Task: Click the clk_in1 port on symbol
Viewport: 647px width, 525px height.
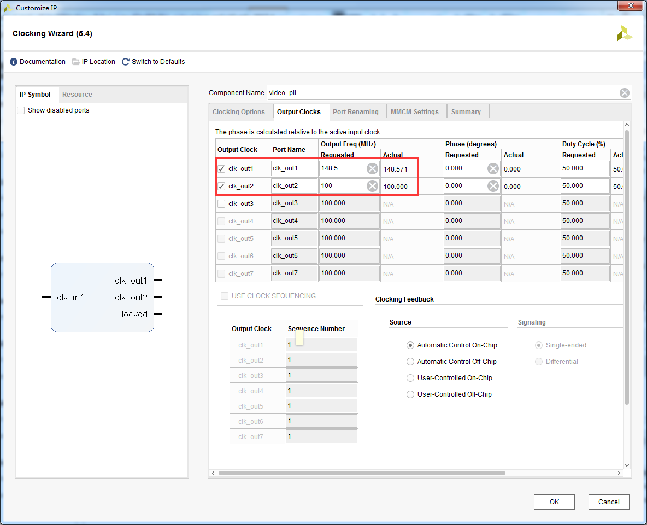Action: (x=70, y=297)
